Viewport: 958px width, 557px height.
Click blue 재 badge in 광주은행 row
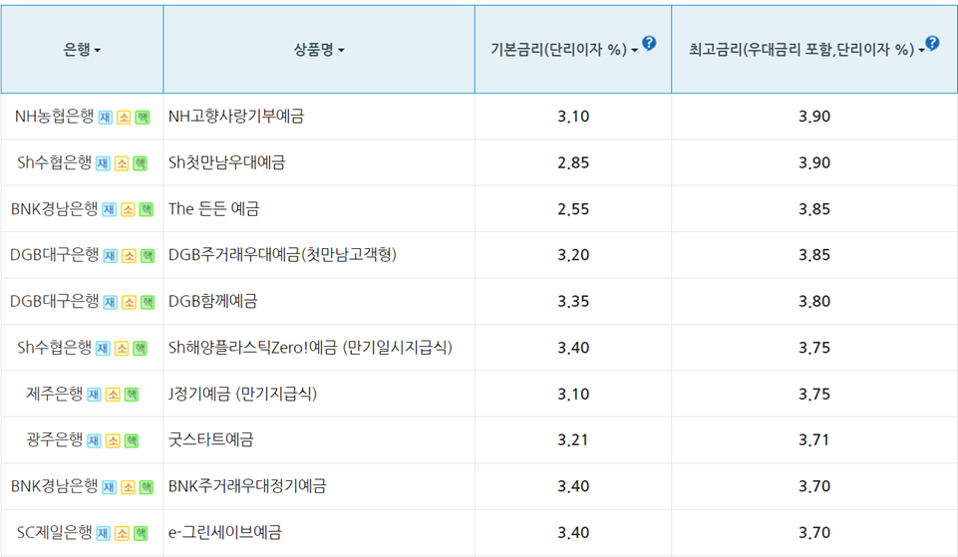click(94, 441)
